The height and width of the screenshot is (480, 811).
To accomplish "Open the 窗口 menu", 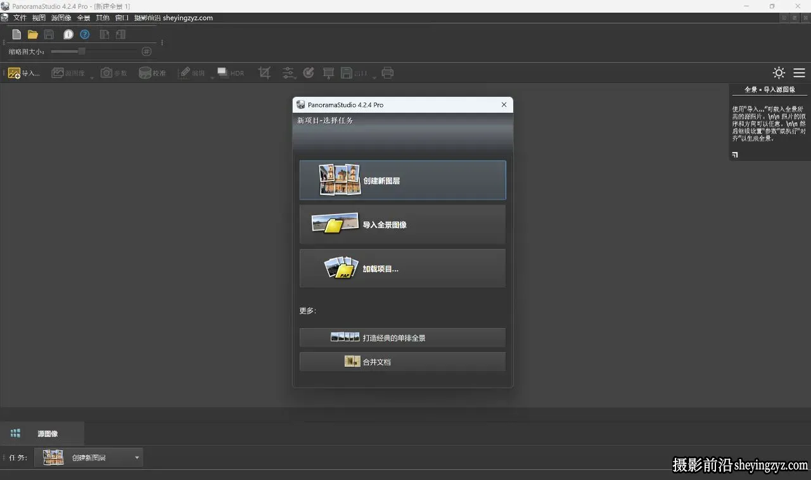I will pyautogui.click(x=122, y=18).
